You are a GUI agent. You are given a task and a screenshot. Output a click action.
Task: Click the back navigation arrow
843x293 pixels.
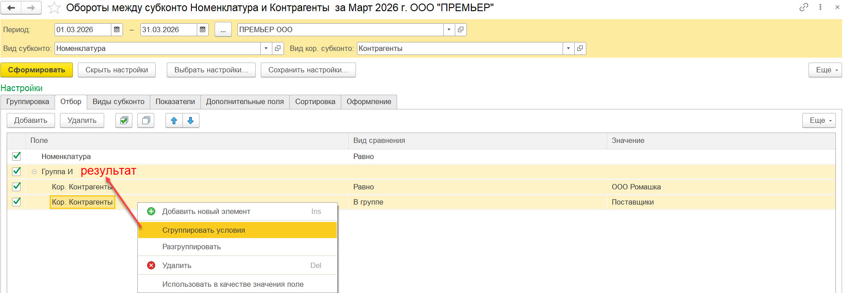click(x=11, y=8)
